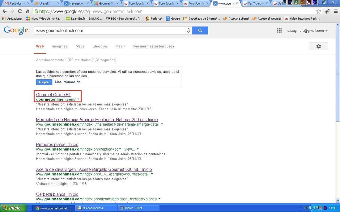Open the Acceso al Webmail bookmark
The image size is (340, 212).
(x=267, y=18)
